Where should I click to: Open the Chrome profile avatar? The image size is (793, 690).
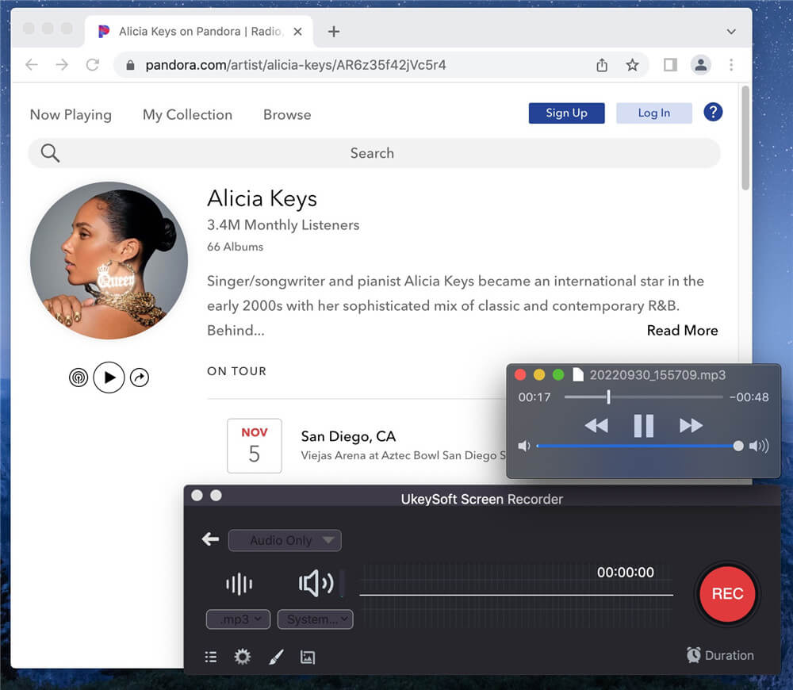(x=701, y=65)
